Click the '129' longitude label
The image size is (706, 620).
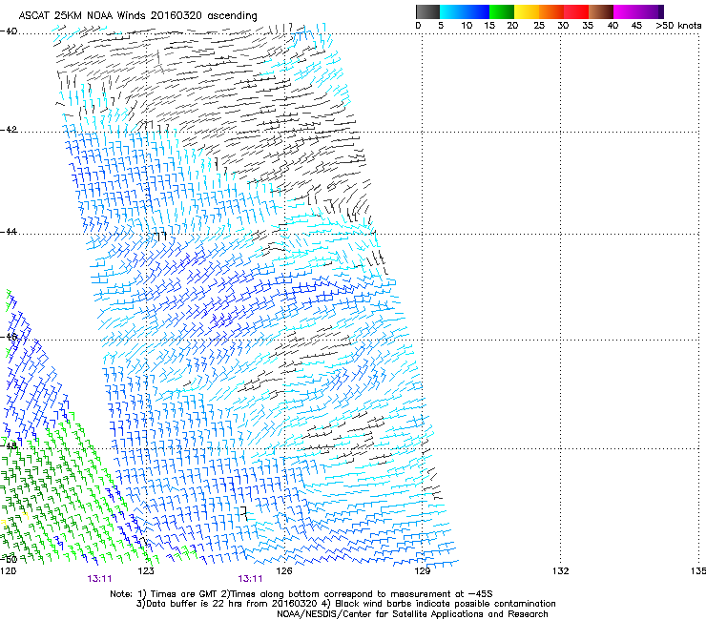point(423,571)
